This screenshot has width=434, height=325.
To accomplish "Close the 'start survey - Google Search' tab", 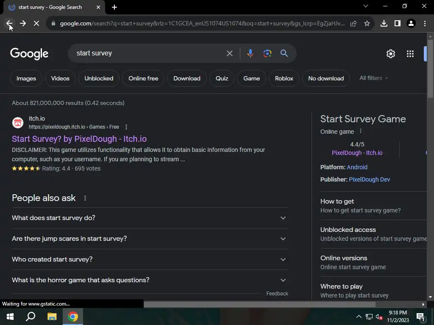I will (x=98, y=7).
